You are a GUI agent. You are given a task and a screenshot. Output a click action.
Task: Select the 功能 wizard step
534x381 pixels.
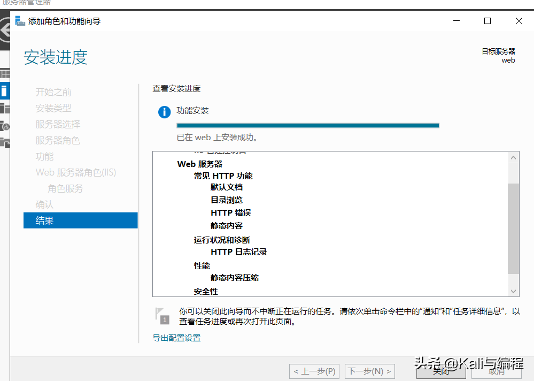[44, 156]
